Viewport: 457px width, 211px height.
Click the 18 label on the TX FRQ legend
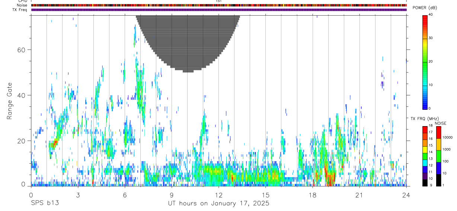(431, 126)
